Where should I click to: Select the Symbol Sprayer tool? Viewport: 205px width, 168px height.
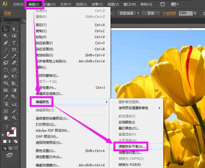(6, 104)
